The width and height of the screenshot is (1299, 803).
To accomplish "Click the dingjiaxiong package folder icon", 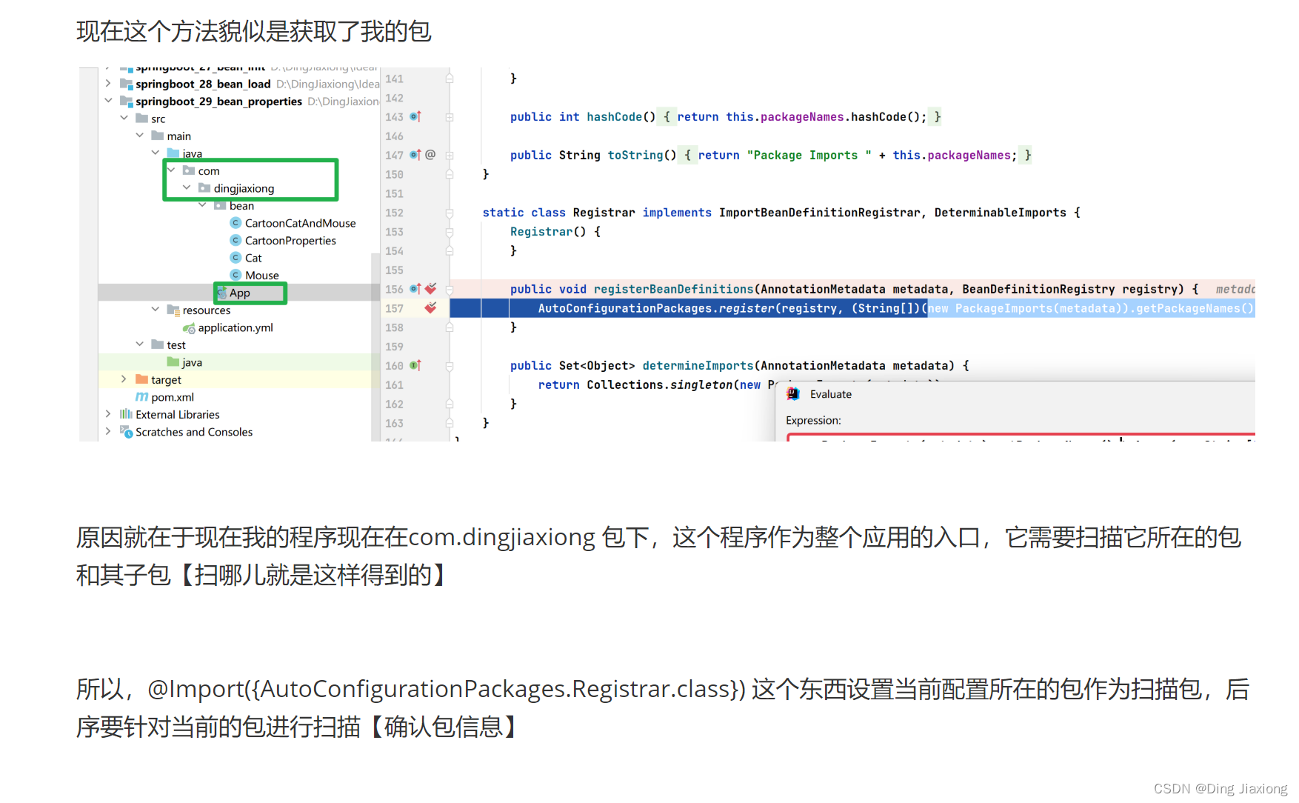I will (x=204, y=188).
